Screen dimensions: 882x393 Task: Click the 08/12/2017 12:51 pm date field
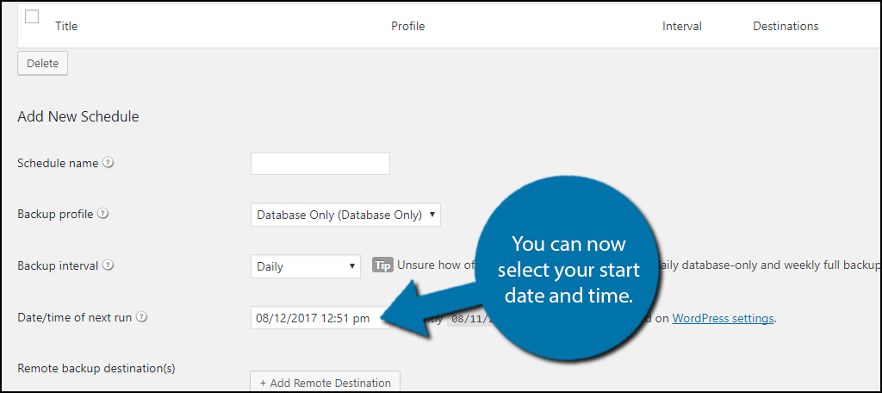pos(320,318)
